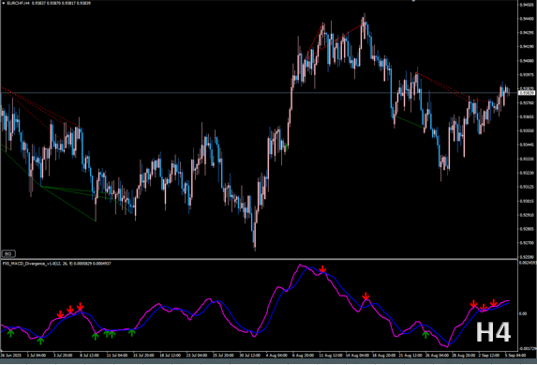Click the BG button on the chart
This screenshot has width=537, height=365.
pyautogui.click(x=8, y=254)
